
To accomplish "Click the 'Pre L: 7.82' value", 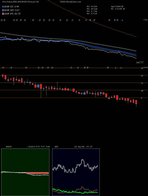I will pyautogui.click(x=92, y=11).
